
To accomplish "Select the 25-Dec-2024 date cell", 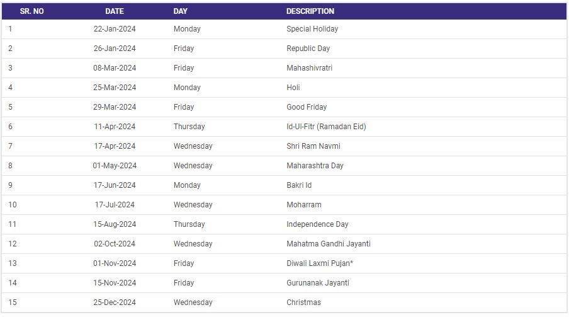I will pyautogui.click(x=115, y=303).
